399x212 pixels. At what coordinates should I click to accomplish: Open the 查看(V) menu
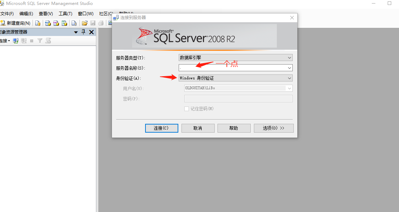click(x=46, y=14)
